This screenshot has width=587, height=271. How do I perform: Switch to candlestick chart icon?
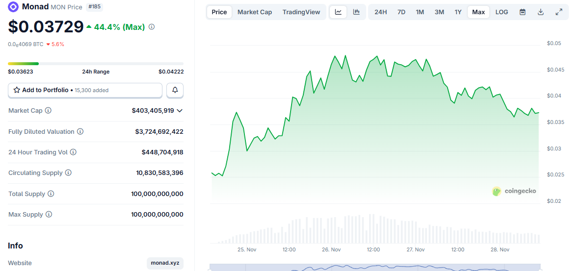pyautogui.click(x=356, y=12)
